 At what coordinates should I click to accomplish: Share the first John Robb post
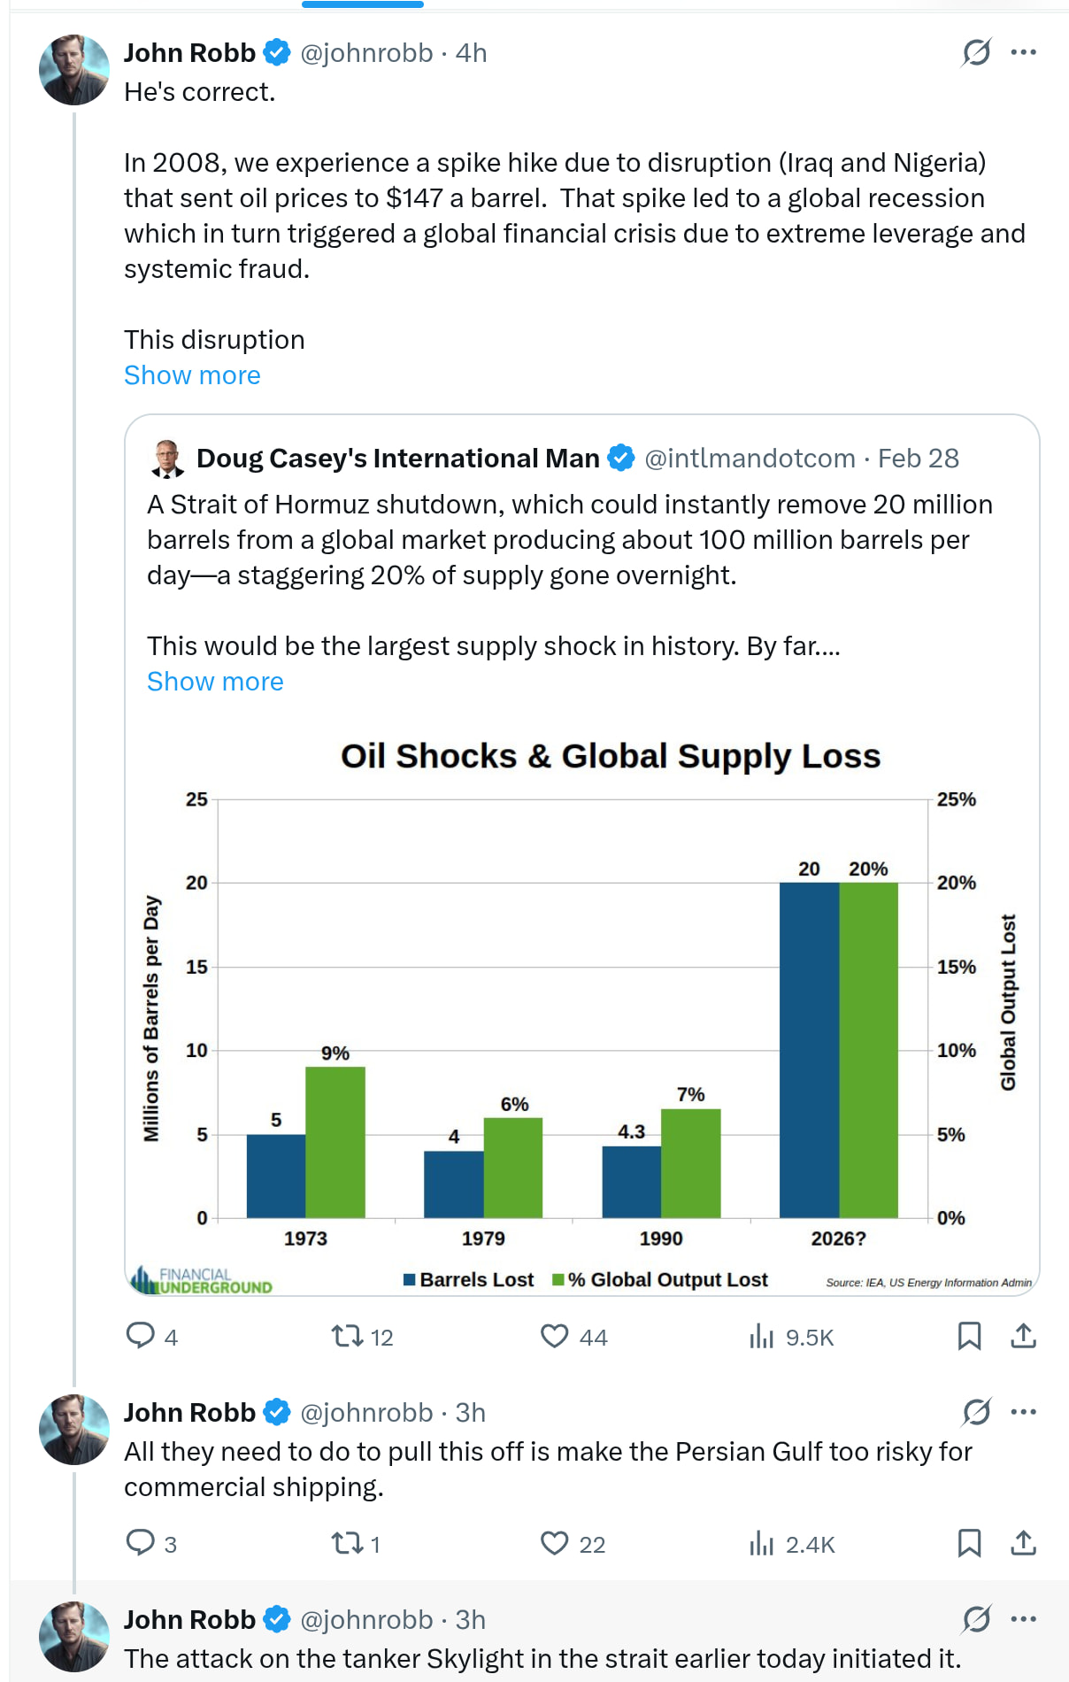pyautogui.click(x=1023, y=1335)
